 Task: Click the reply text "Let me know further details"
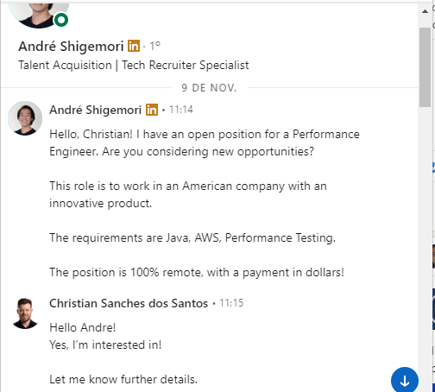[x=123, y=379]
